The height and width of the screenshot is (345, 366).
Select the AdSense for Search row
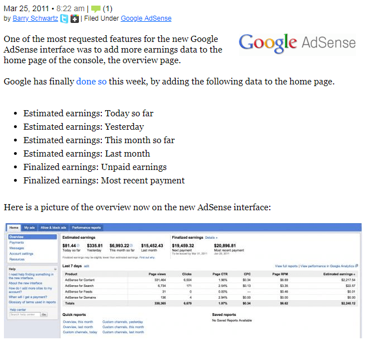210,286
